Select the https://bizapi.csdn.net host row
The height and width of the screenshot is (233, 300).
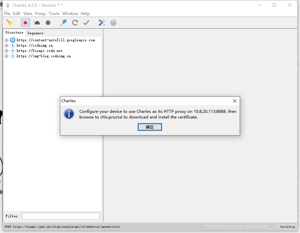point(39,51)
